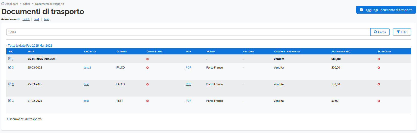
Task: Sort by CONTESTATO column header
Action: click(154, 52)
